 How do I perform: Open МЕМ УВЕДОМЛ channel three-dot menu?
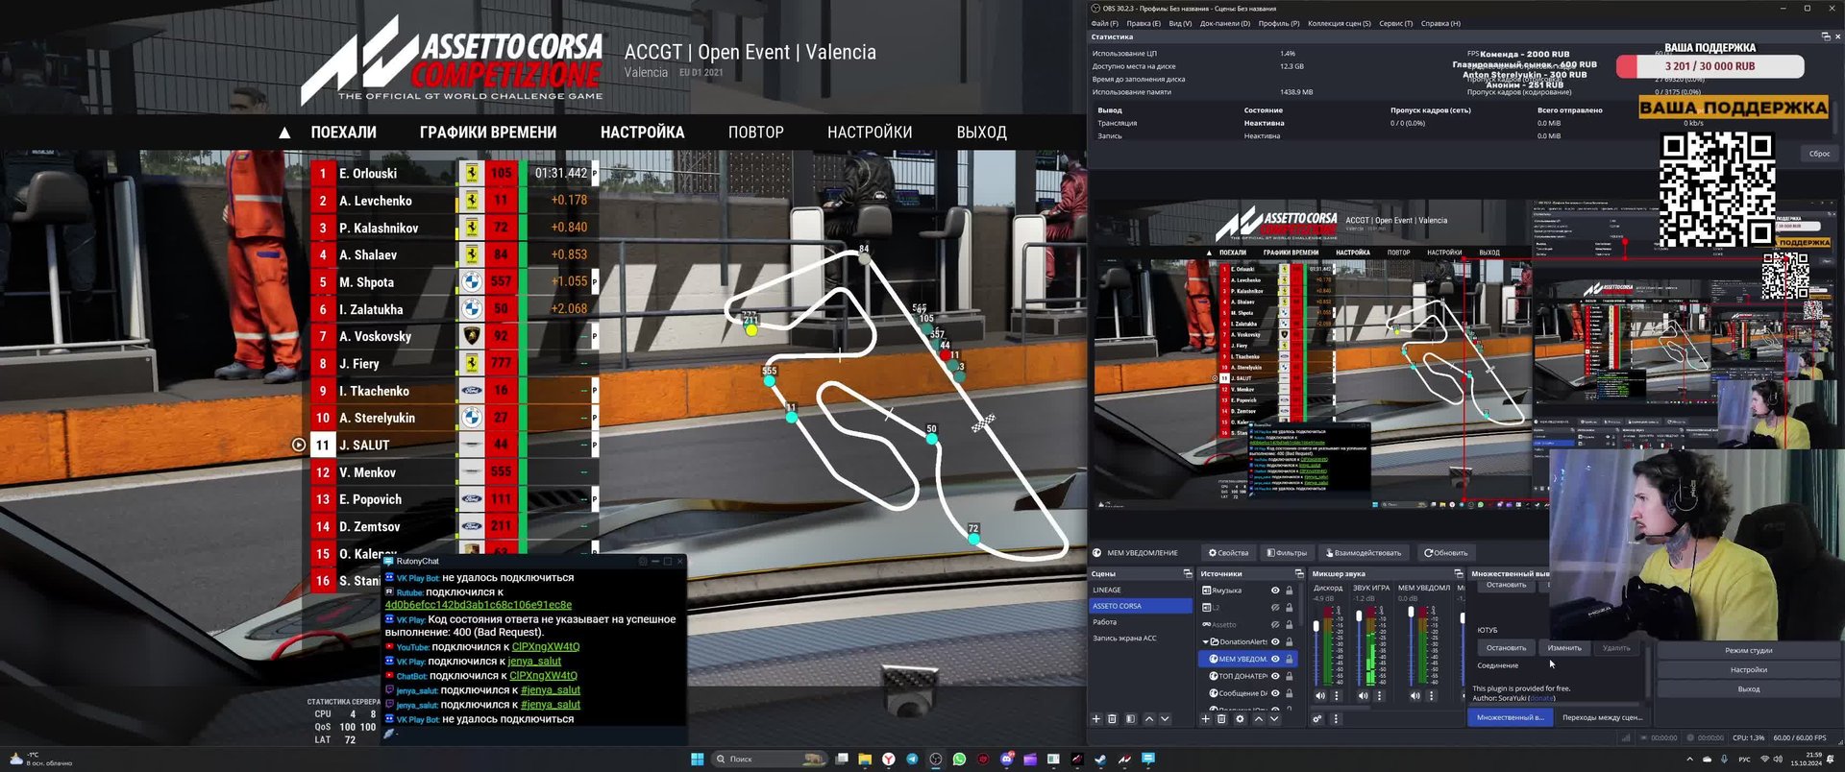point(1432,695)
